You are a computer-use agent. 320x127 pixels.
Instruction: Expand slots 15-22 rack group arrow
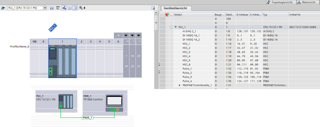(x=132, y=36)
